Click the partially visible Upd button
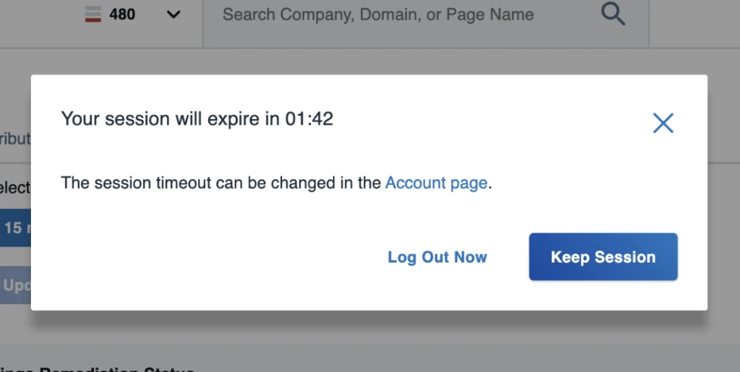Image resolution: width=740 pixels, height=372 pixels. click(15, 286)
